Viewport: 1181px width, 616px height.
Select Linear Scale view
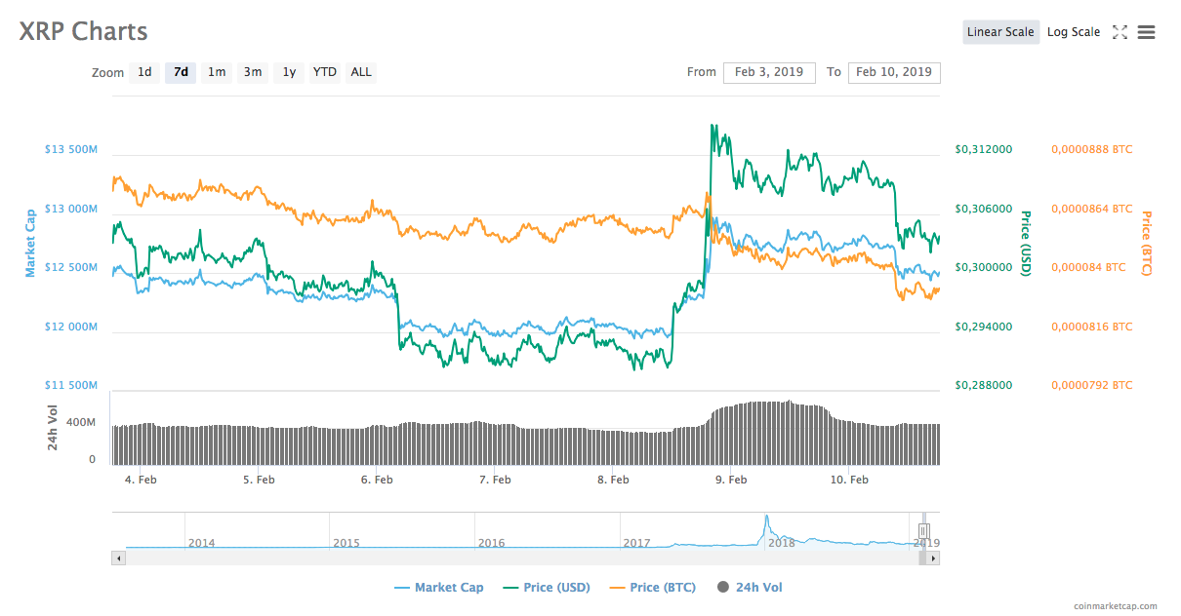pos(1000,31)
